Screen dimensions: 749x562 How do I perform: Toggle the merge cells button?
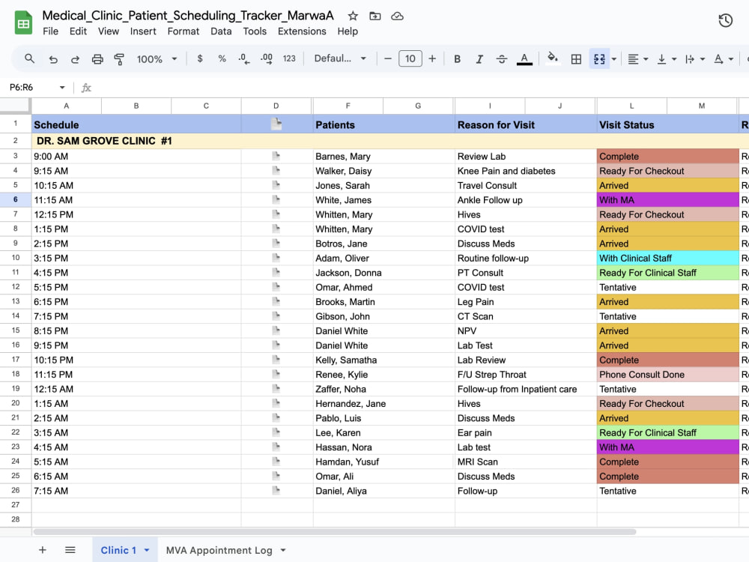(x=599, y=58)
